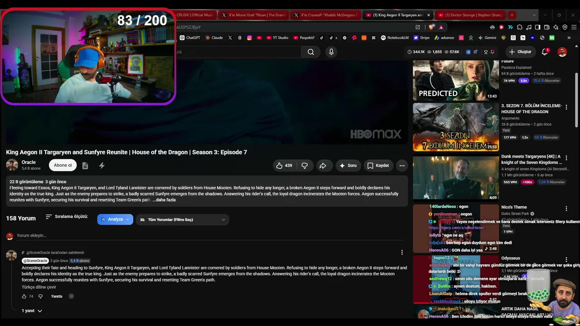Viewport: 580px width, 326px height.
Task: Show more bookmarks with the chevron
Action: (569, 38)
